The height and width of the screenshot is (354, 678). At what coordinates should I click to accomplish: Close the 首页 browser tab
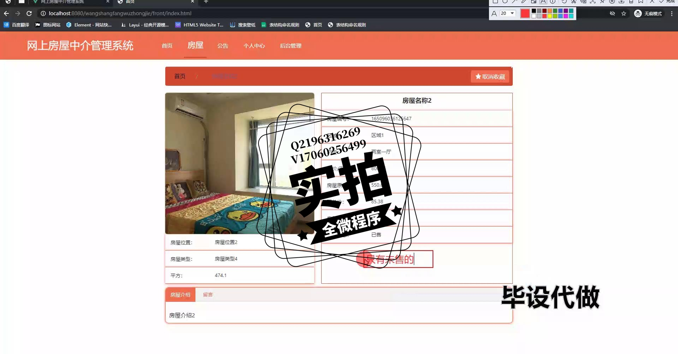(x=192, y=2)
